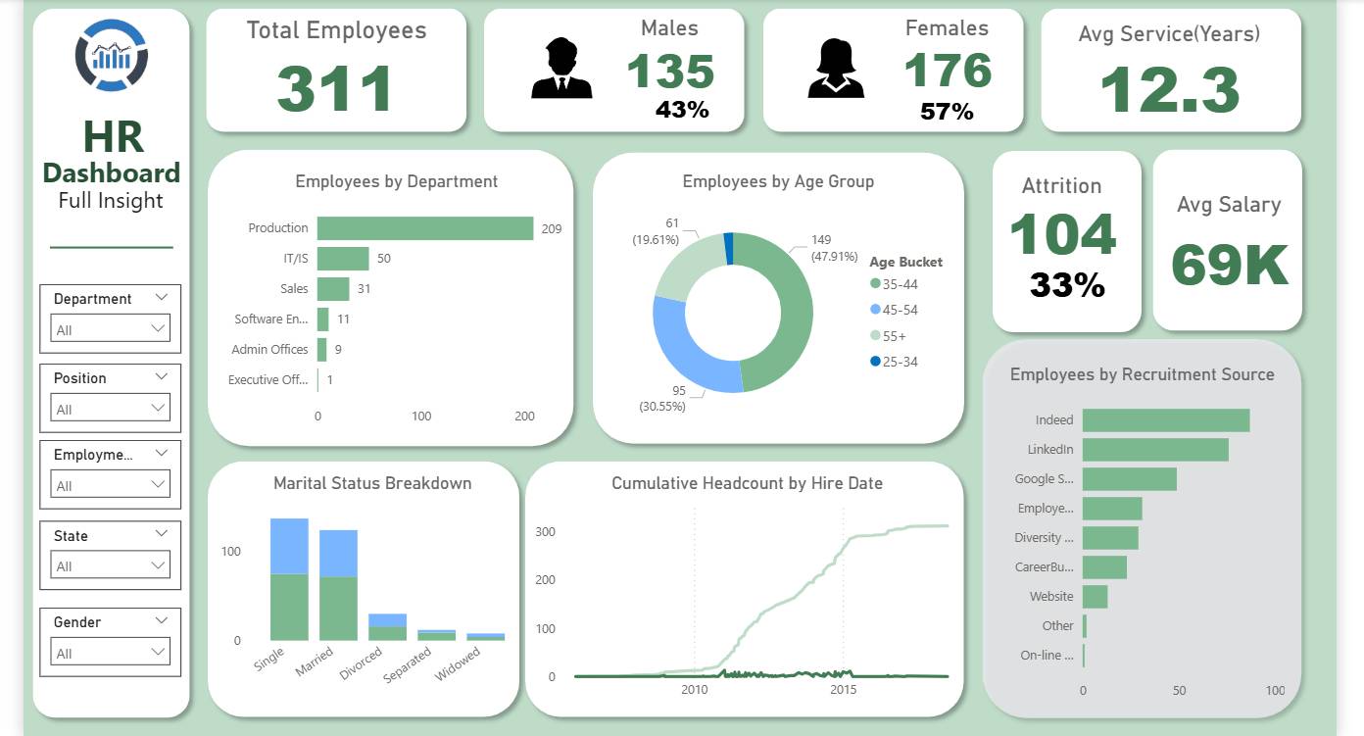Collapse the Position slicer header chevron

tap(162, 376)
